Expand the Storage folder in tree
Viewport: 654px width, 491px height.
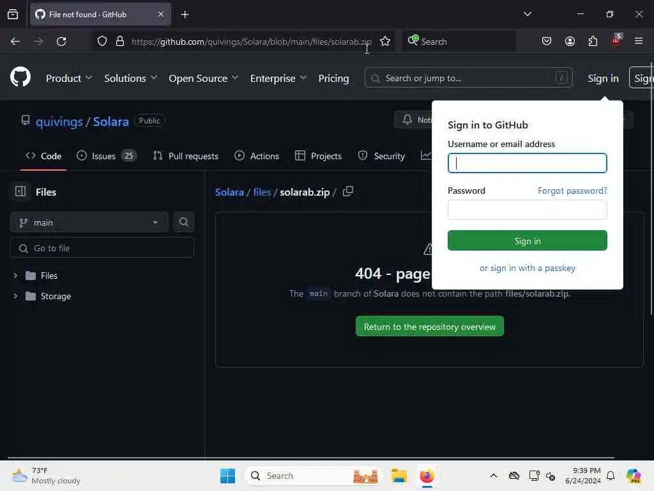pos(15,296)
